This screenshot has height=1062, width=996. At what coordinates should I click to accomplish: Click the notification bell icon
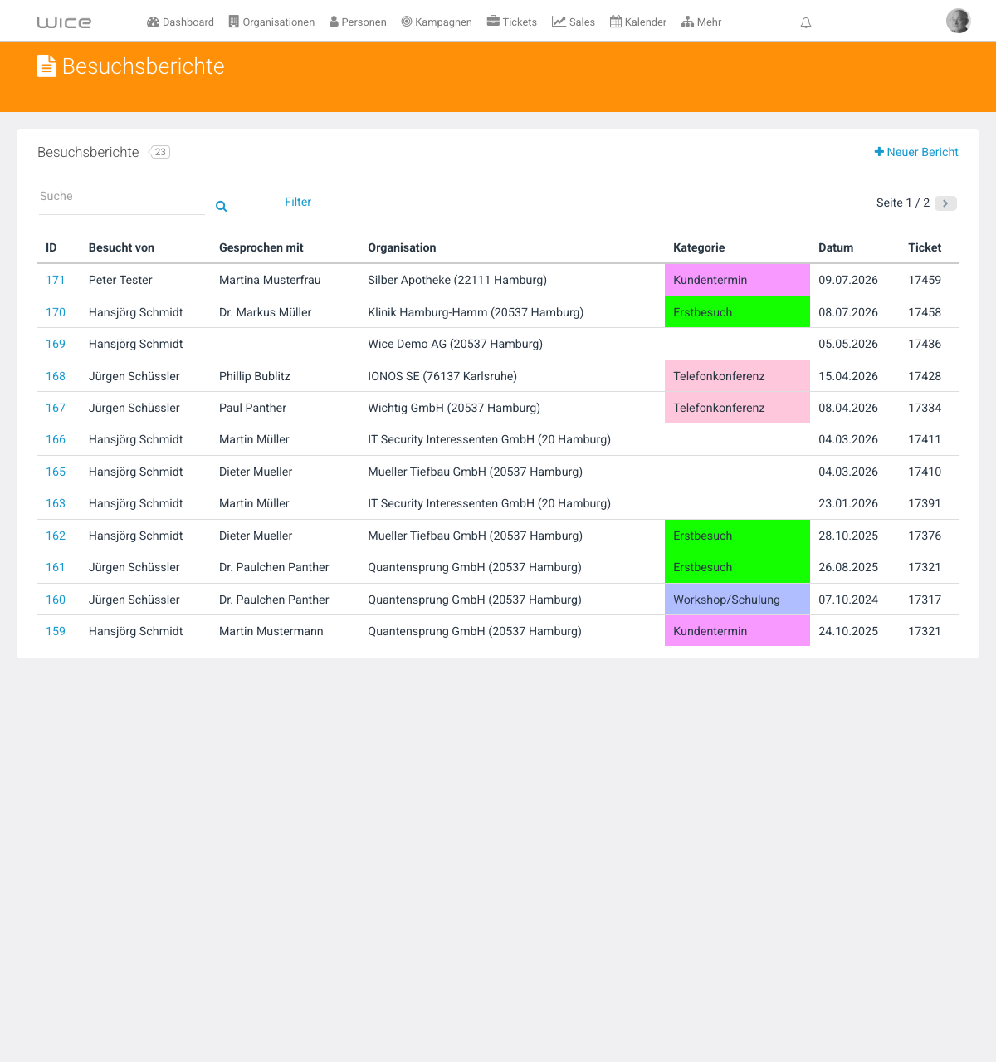click(x=805, y=22)
